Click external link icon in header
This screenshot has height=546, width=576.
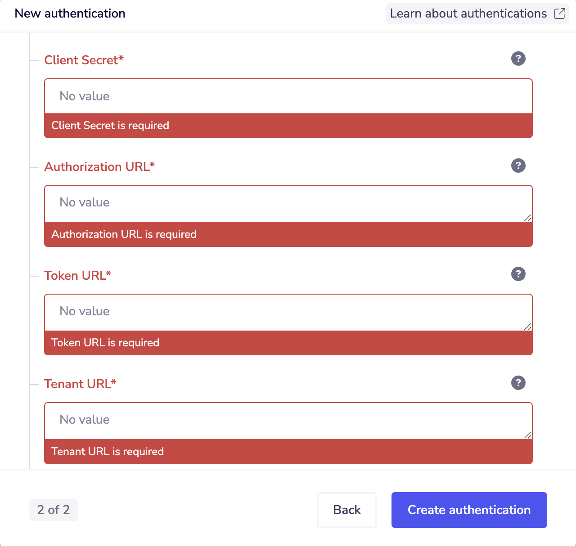(559, 13)
